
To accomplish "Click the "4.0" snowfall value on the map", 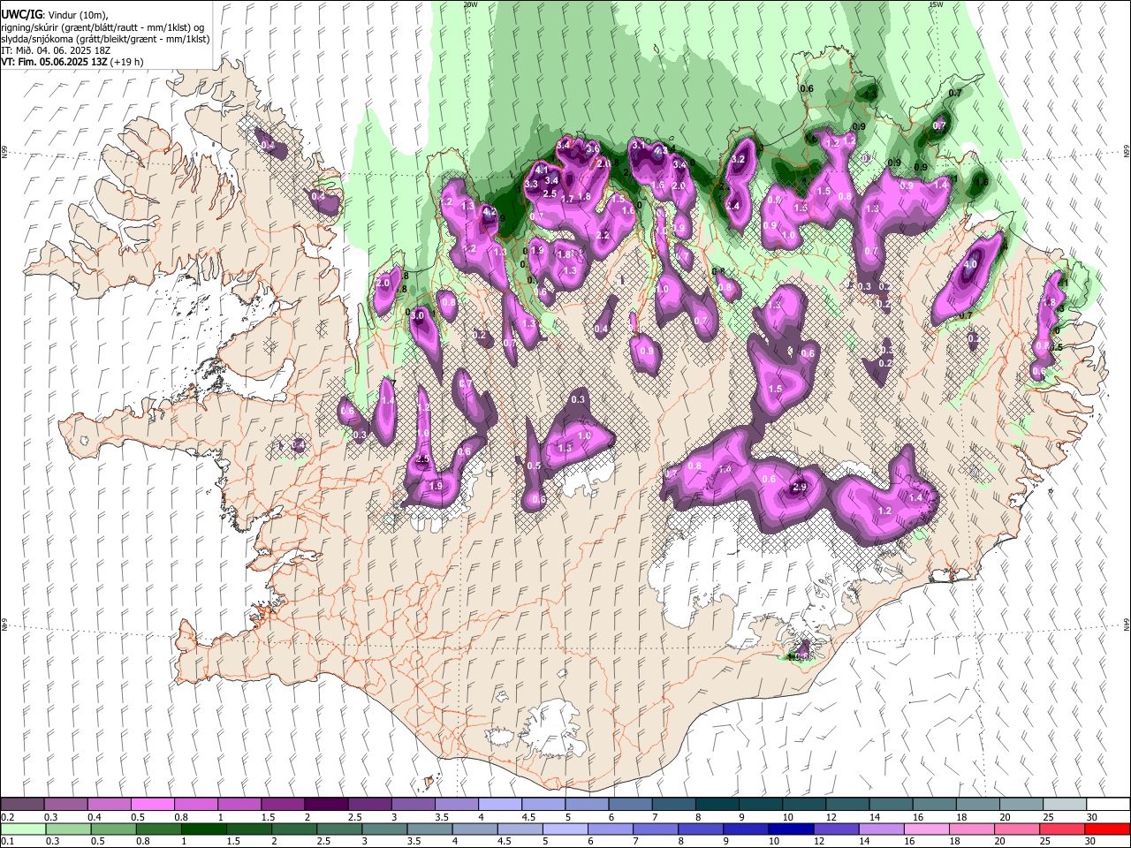I will [x=970, y=264].
